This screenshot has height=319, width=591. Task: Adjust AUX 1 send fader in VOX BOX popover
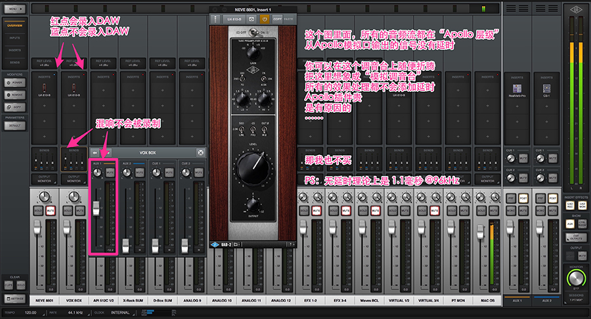96,208
